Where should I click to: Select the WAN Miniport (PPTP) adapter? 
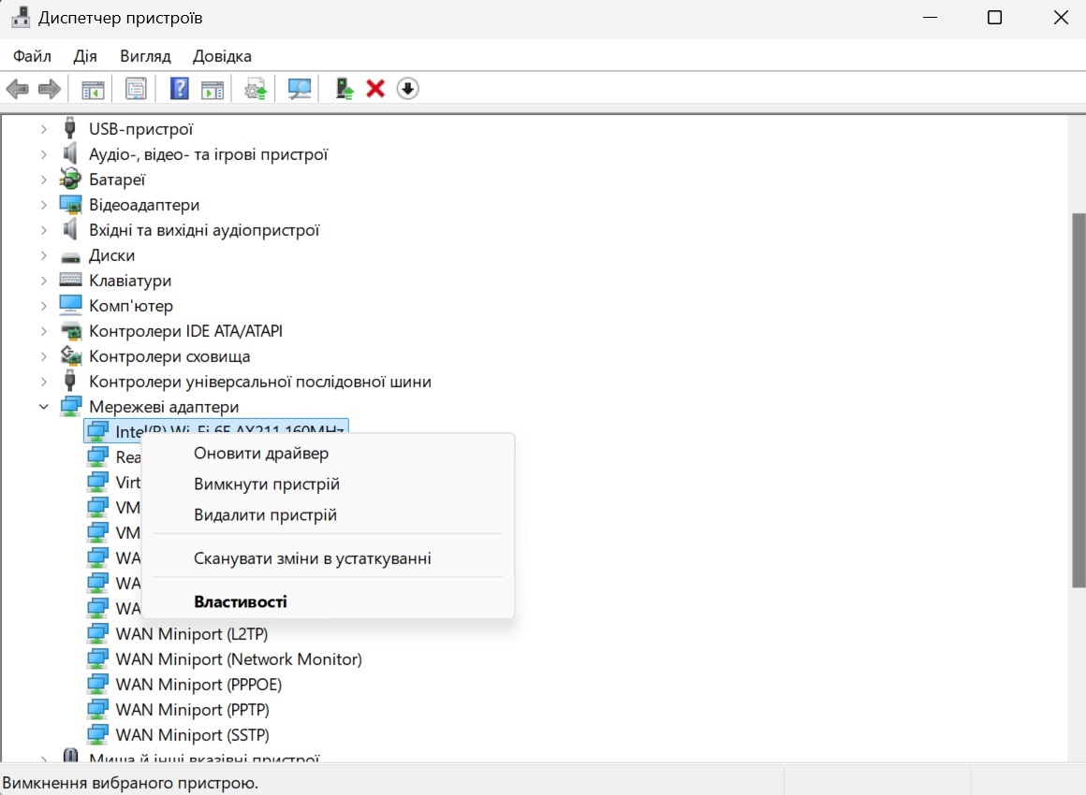point(192,710)
